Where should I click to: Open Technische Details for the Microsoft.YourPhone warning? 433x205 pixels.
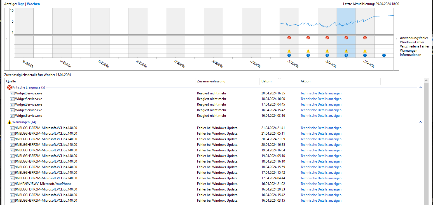coord(321,184)
